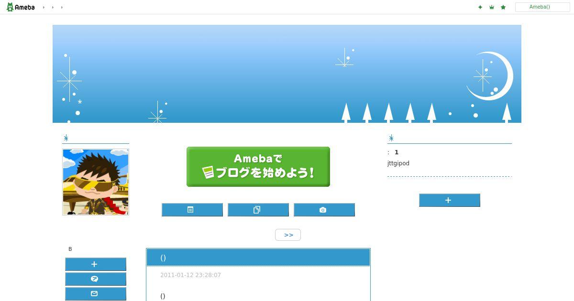Click the green Ameba blog start banner
This screenshot has height=301, width=574.
point(258,167)
